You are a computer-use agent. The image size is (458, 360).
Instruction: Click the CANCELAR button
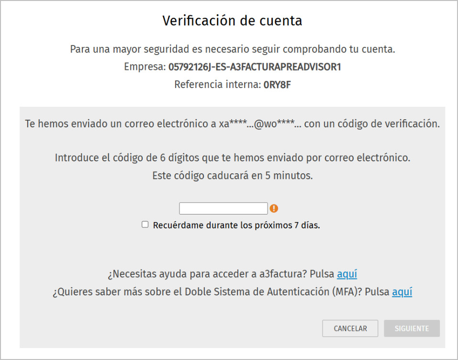coord(350,328)
